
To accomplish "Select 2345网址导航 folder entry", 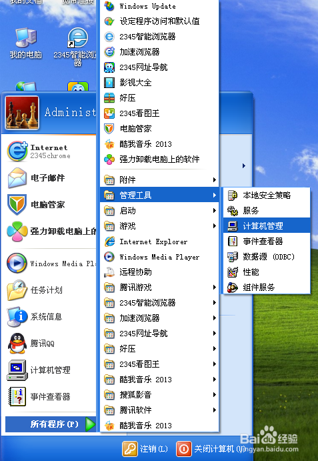I will coord(159,333).
